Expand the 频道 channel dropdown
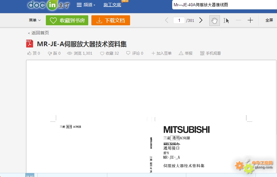This screenshot has width=277, height=177. pyautogui.click(x=86, y=5)
